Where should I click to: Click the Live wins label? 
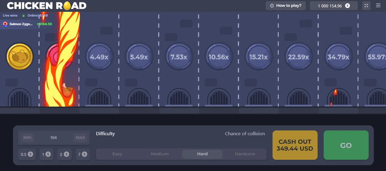pyautogui.click(x=10, y=15)
